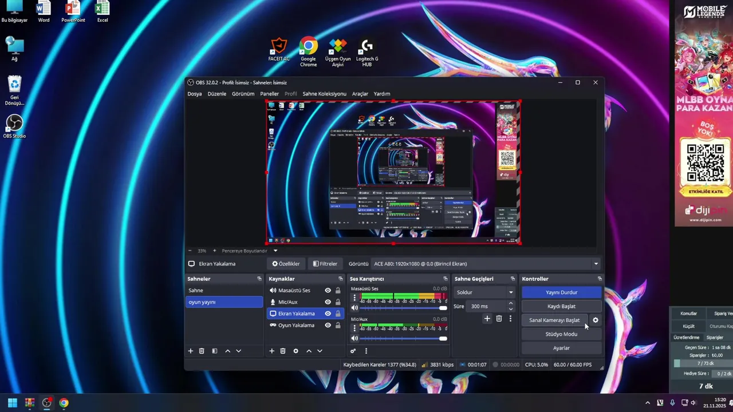Delete the selected scene via Sahneler trash icon
The image size is (733, 412).
pyautogui.click(x=202, y=351)
